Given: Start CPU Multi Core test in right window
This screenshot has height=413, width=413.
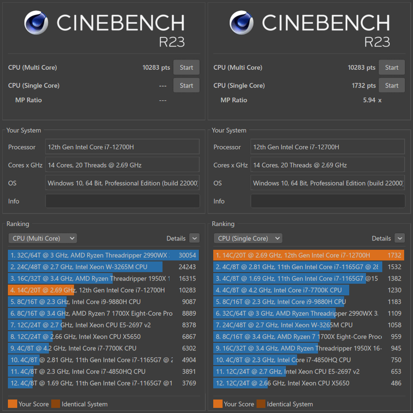Looking at the screenshot, I should coord(392,67).
